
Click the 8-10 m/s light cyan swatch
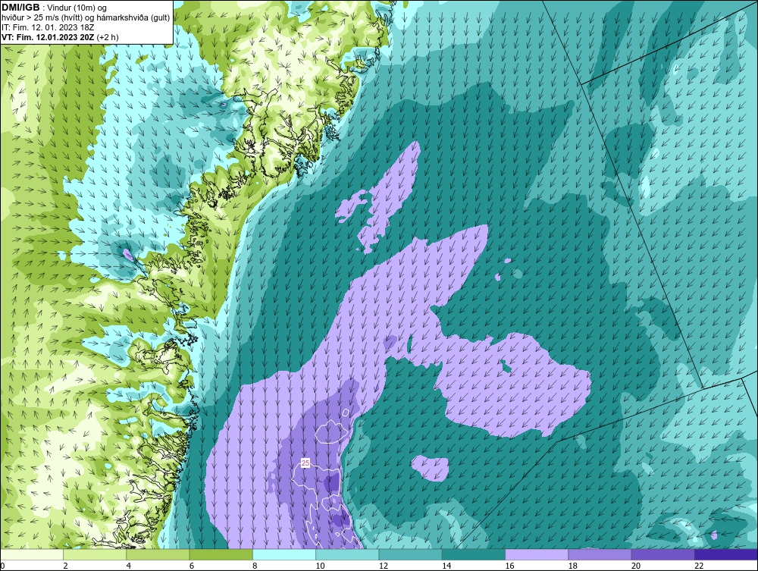tap(284, 554)
